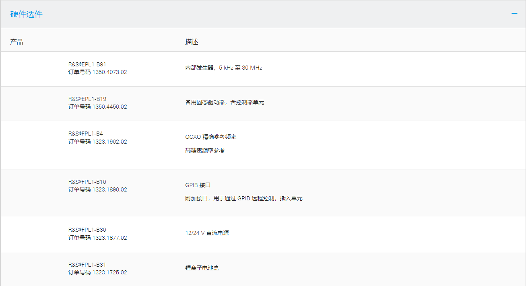The height and width of the screenshot is (286, 526).
Task: Select product R&S FPL1-B30
Action: (x=87, y=230)
